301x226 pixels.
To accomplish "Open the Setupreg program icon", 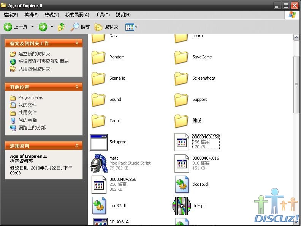I will coord(99,142).
